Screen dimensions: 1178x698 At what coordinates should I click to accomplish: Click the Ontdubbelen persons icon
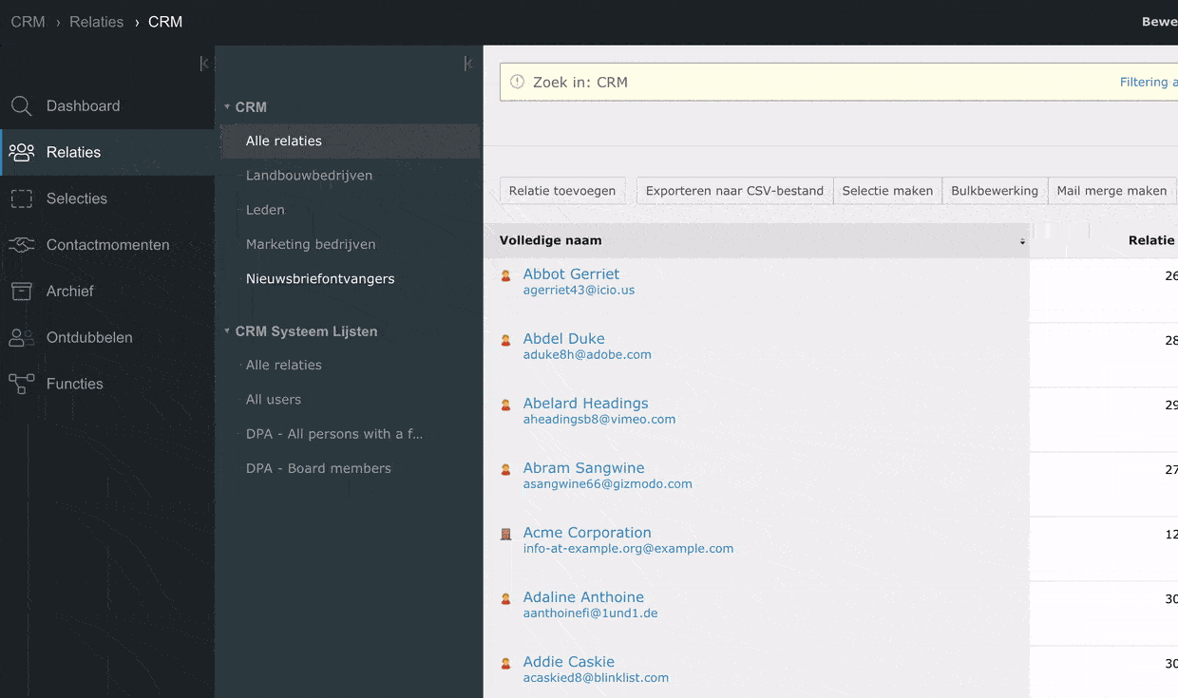coord(21,337)
